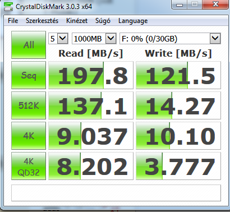The height and width of the screenshot is (212, 230).
Task: Open the test count dropdown showing 5
Action: click(58, 39)
